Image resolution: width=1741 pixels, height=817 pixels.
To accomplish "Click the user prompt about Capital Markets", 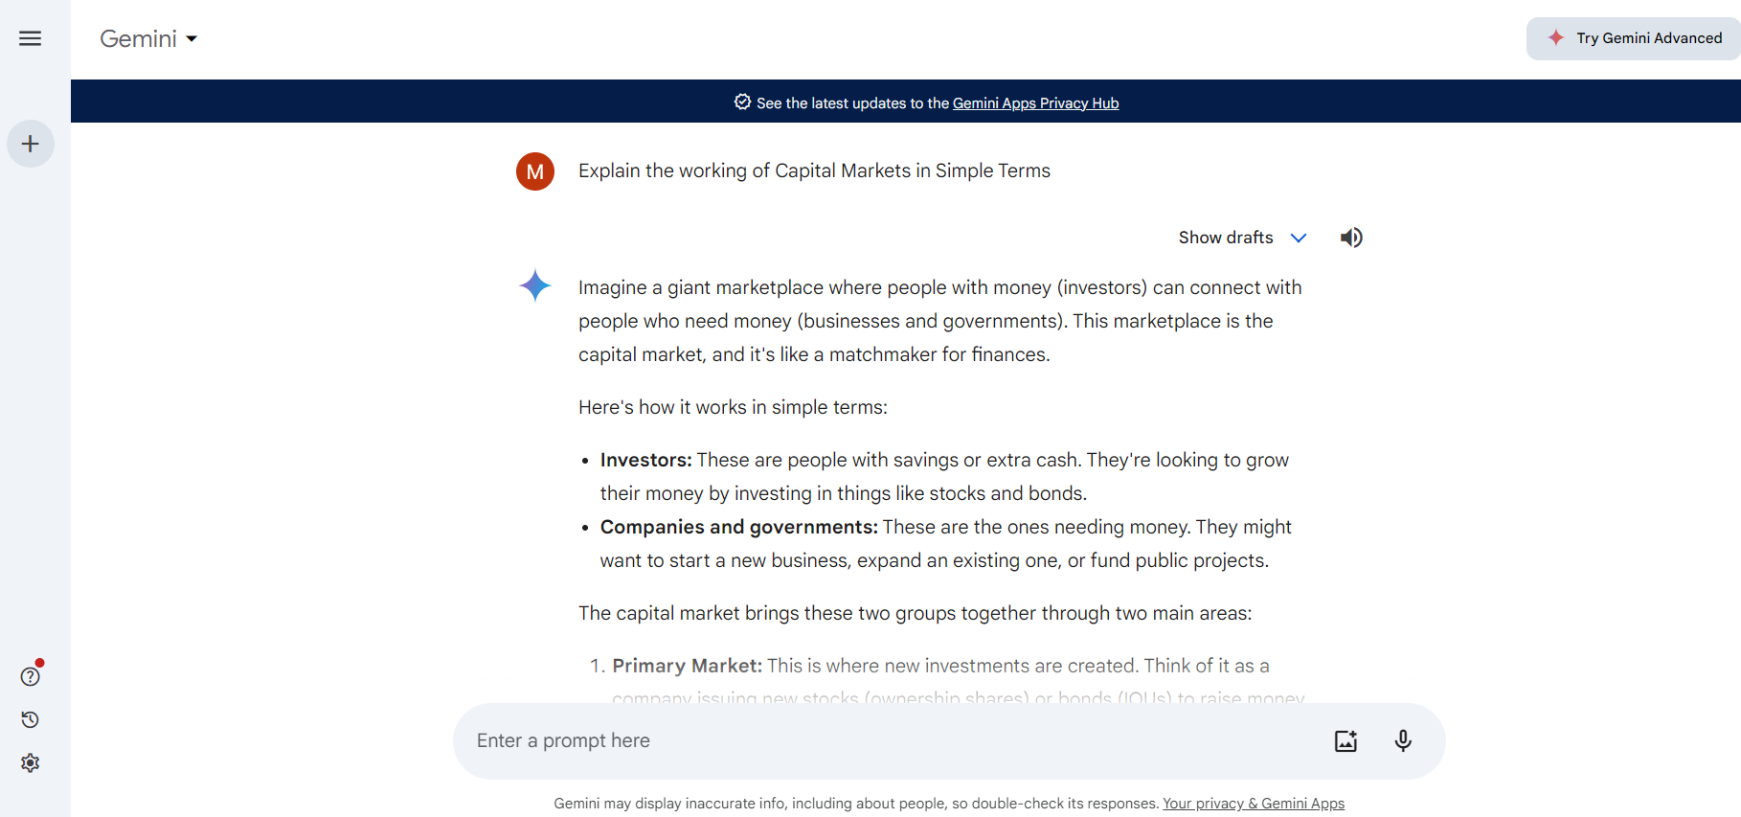I will pyautogui.click(x=814, y=170).
